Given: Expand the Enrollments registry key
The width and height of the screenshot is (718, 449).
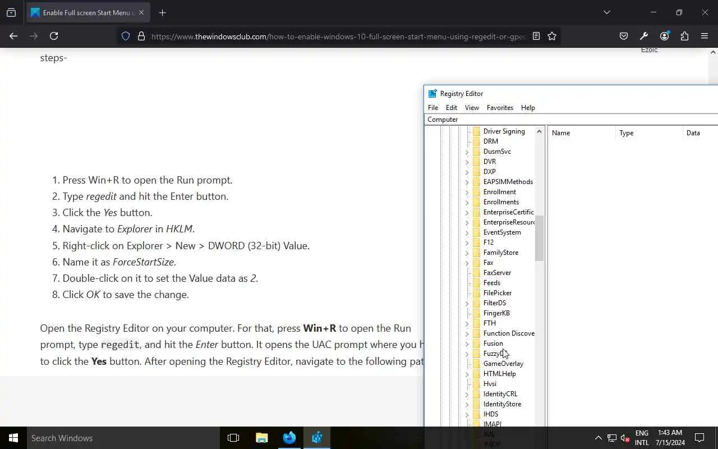Looking at the screenshot, I should 467,202.
